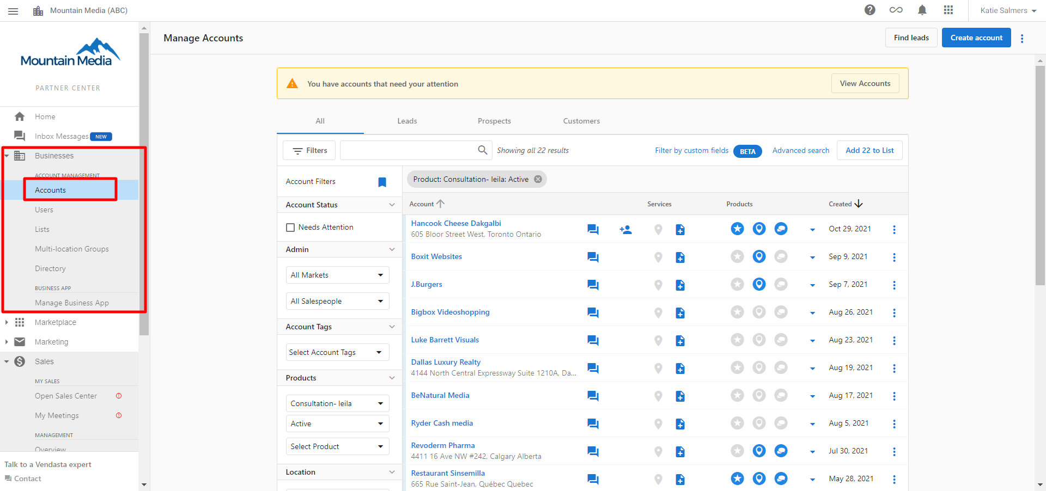This screenshot has width=1046, height=491.
Task: Open the Select Account Tags dropdown
Action: coord(337,352)
